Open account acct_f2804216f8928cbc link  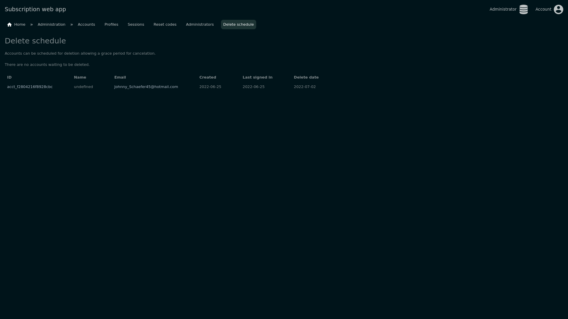(x=30, y=87)
